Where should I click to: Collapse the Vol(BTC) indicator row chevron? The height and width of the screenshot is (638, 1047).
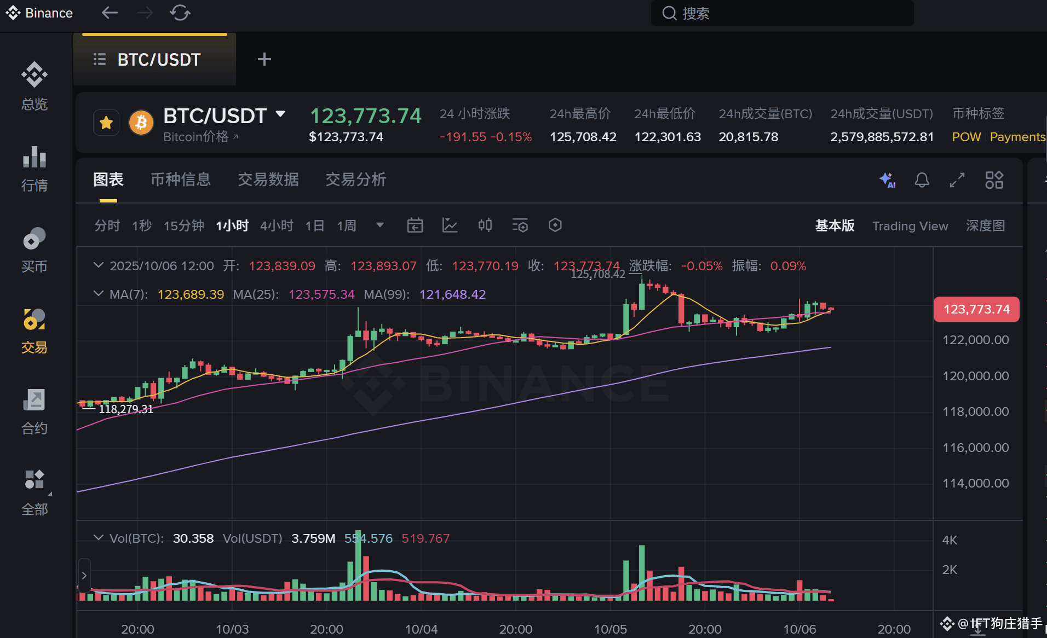(99, 538)
